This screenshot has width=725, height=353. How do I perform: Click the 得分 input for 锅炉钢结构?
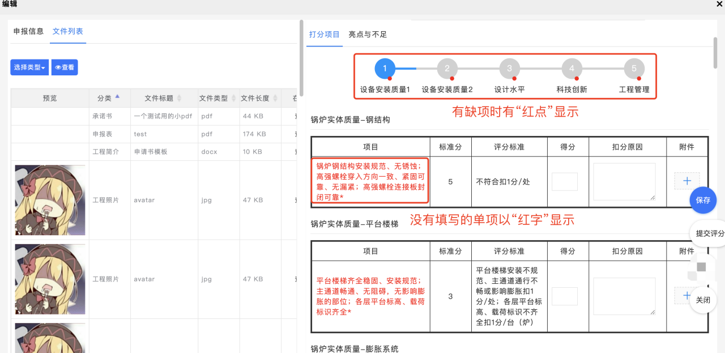pyautogui.click(x=565, y=182)
